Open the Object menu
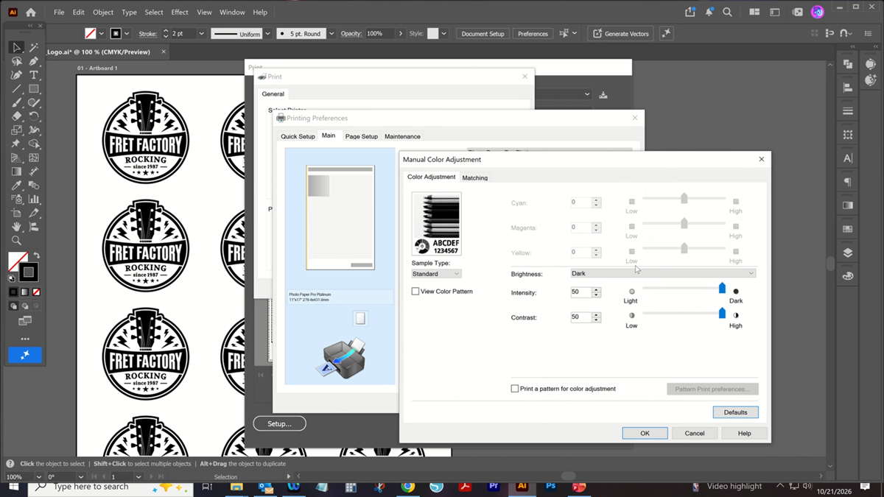Viewport: 884px width, 497px height. pos(103,13)
